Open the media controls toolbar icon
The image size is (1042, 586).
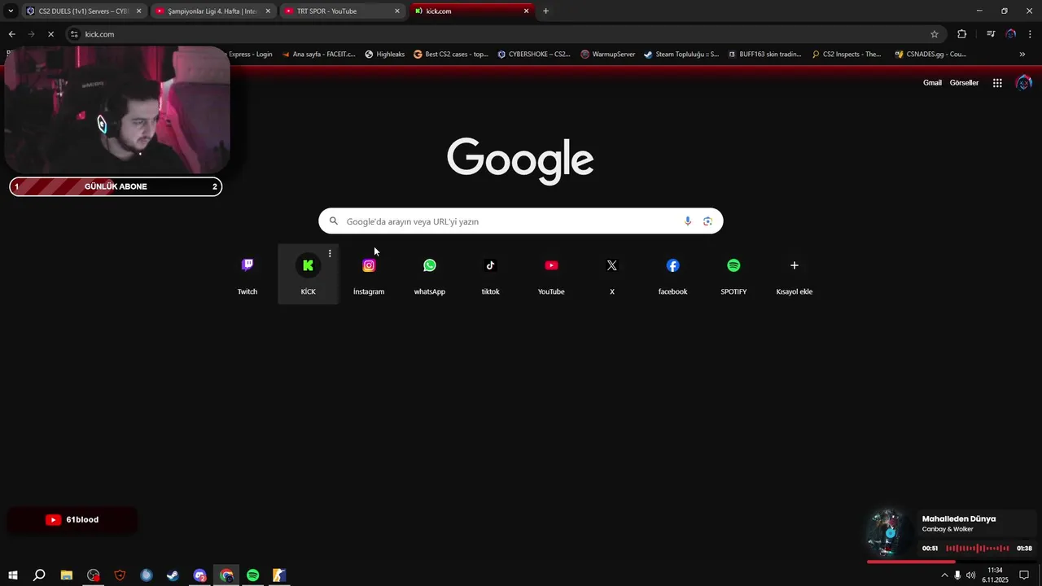coord(991,34)
